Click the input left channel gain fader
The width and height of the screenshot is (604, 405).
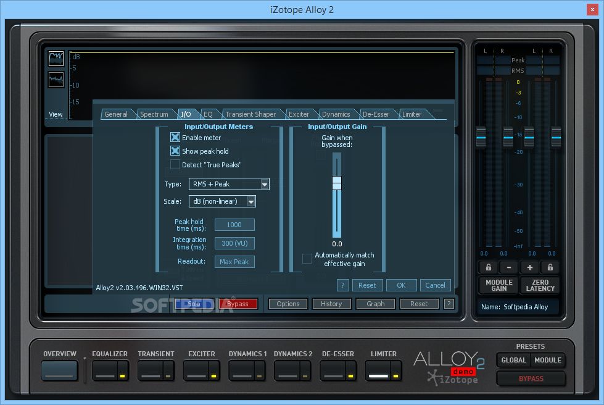481,137
